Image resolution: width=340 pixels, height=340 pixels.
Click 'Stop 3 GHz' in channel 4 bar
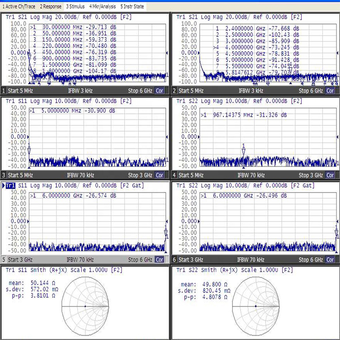tap(311, 175)
